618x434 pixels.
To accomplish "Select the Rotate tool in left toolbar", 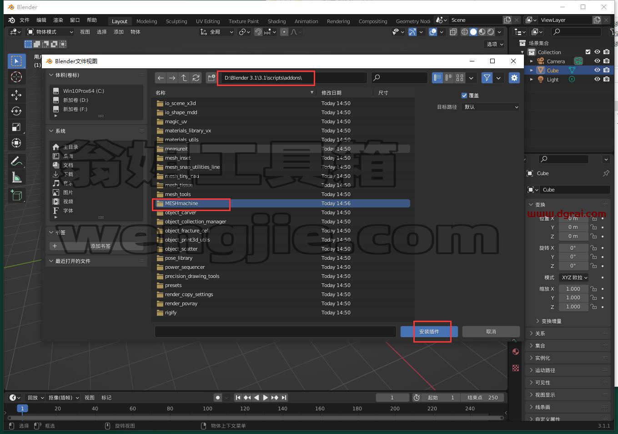I will point(16,111).
